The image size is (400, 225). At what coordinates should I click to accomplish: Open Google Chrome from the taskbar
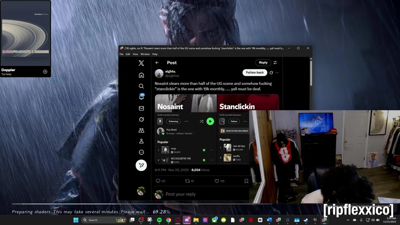(x=168, y=220)
